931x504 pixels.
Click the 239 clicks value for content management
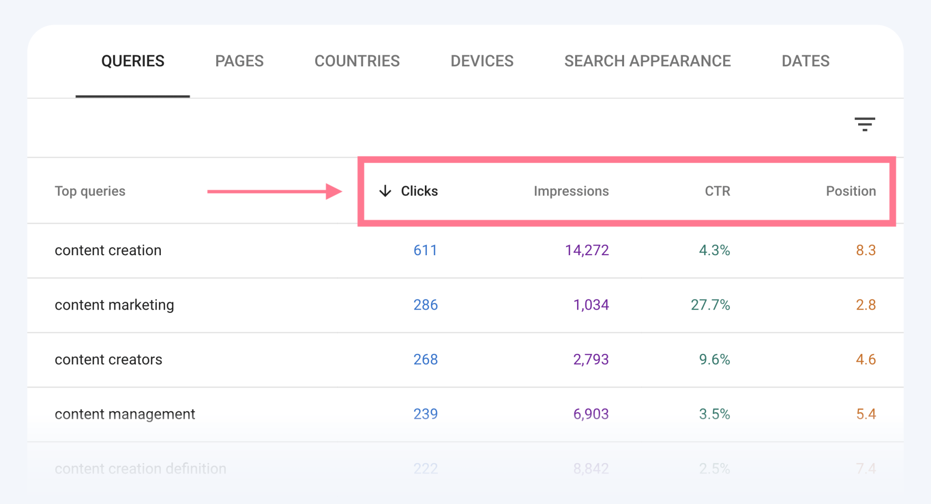[425, 414]
